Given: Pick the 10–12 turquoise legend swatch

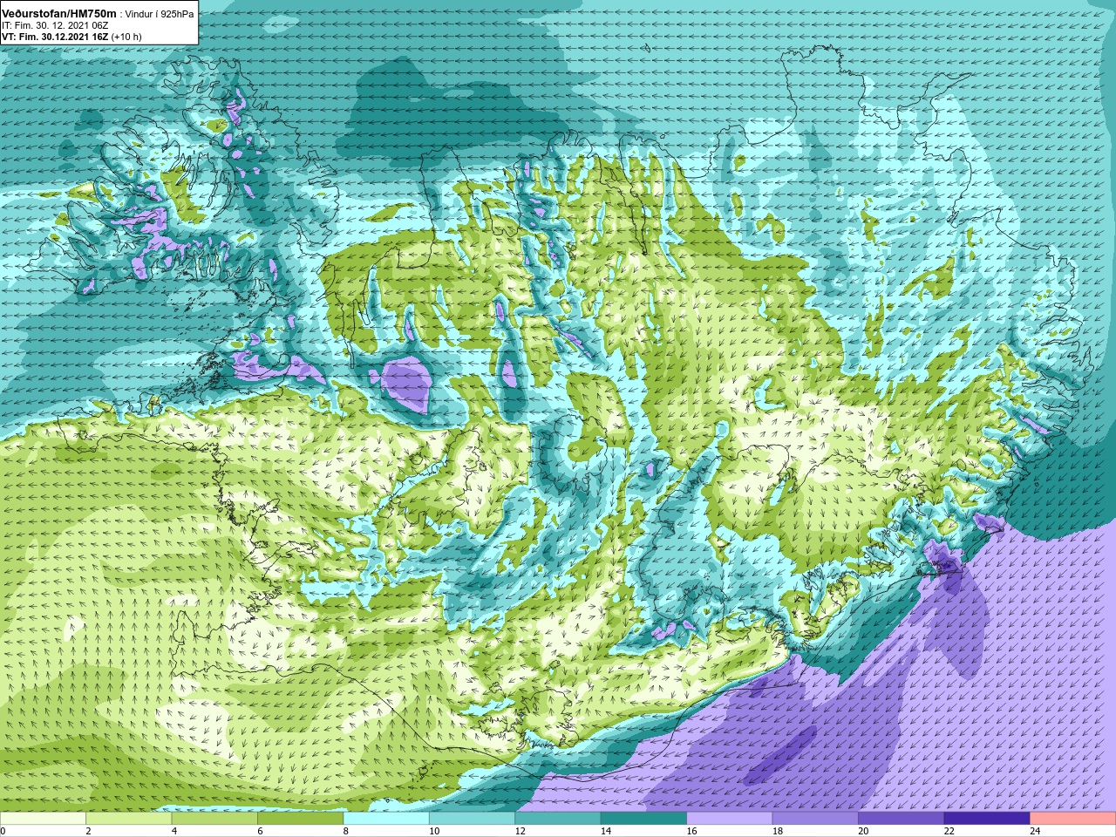Looking at the screenshot, I should (x=472, y=819).
